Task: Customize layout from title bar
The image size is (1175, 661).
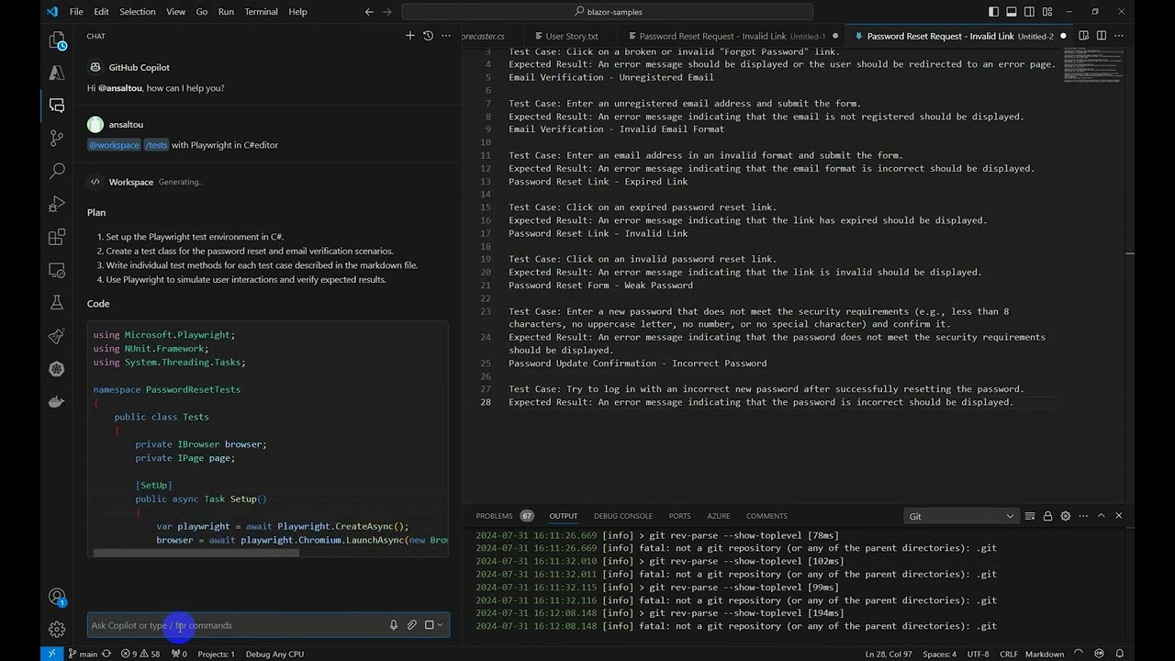Action: (1046, 12)
